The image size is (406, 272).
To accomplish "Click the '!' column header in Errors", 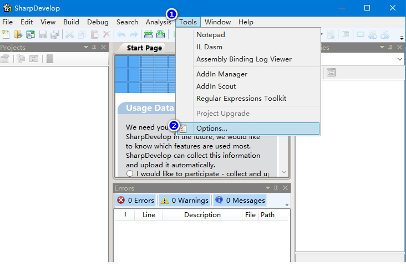I will pos(125,214).
